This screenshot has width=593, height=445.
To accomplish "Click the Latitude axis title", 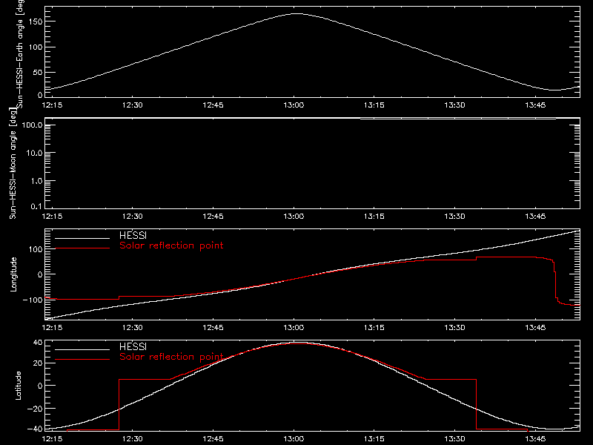I will coord(18,386).
